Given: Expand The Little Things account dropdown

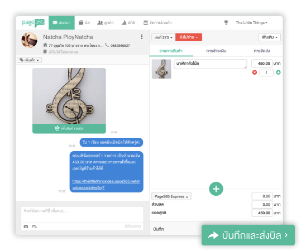Looking at the screenshot, I should [251, 23].
